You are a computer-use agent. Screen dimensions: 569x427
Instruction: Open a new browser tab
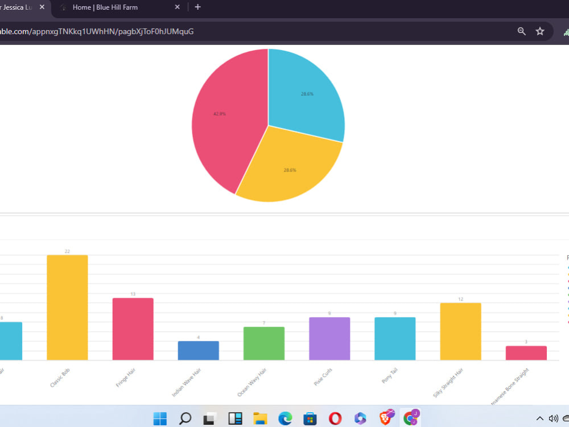click(197, 7)
